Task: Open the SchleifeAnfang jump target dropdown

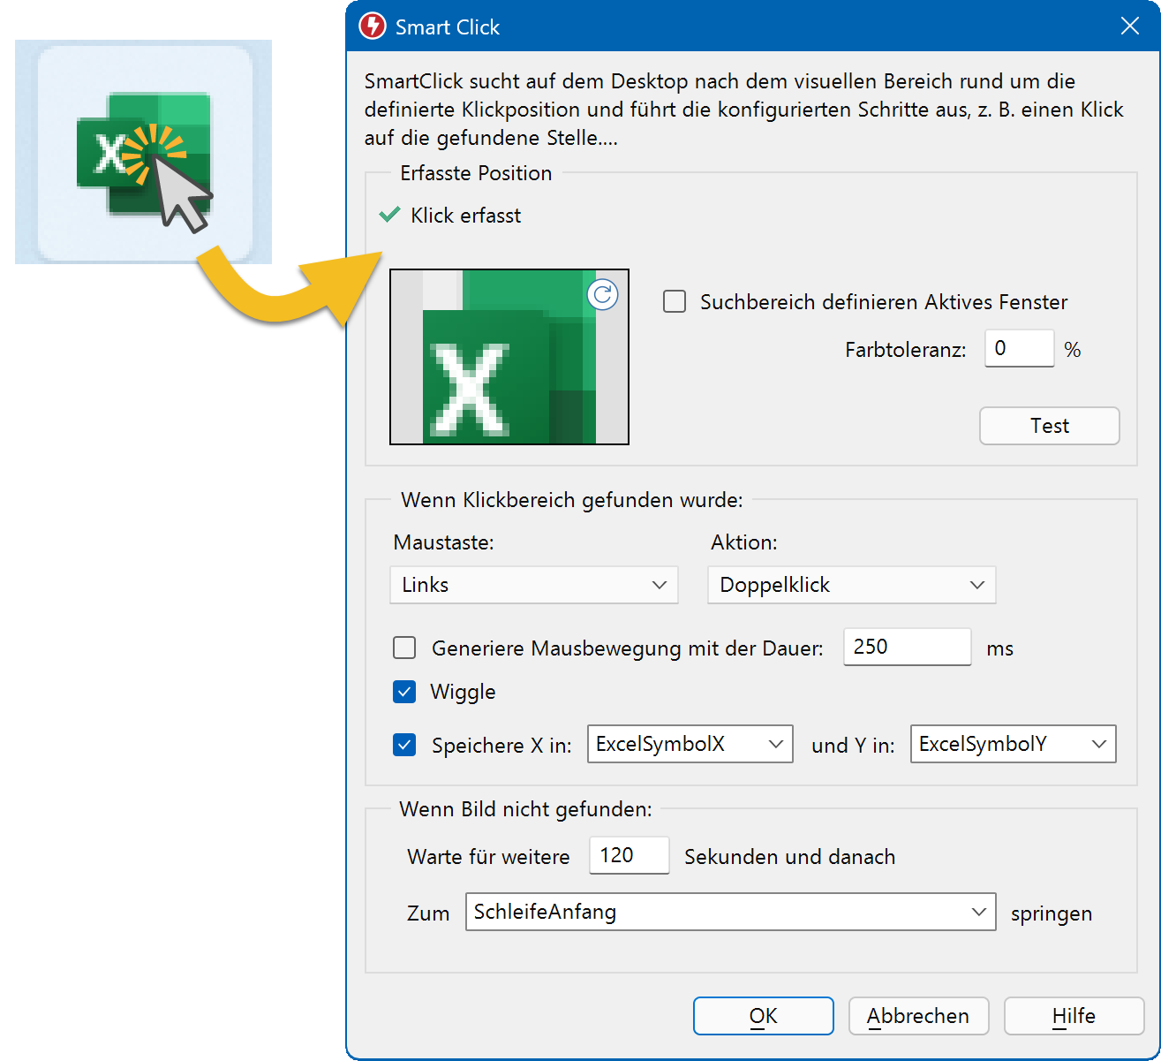Action: (x=730, y=912)
